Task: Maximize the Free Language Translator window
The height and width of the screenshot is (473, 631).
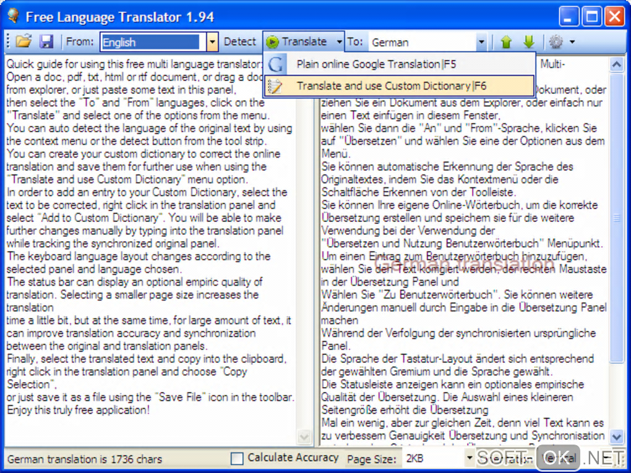Action: pos(591,17)
